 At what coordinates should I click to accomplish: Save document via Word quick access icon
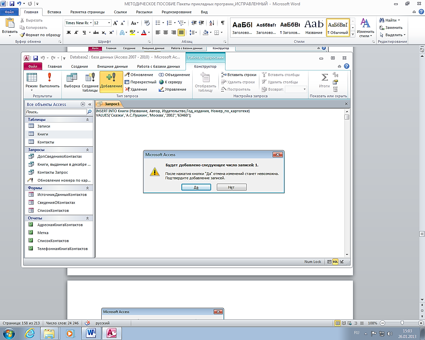click(x=12, y=4)
